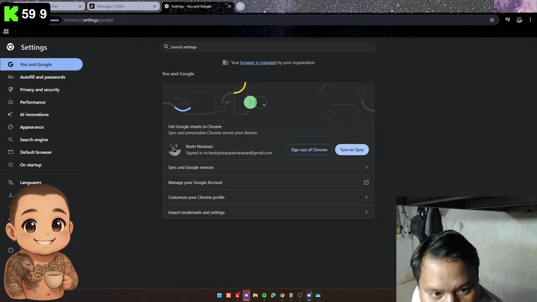Expand Import bookmarks and settings chevron

point(366,212)
